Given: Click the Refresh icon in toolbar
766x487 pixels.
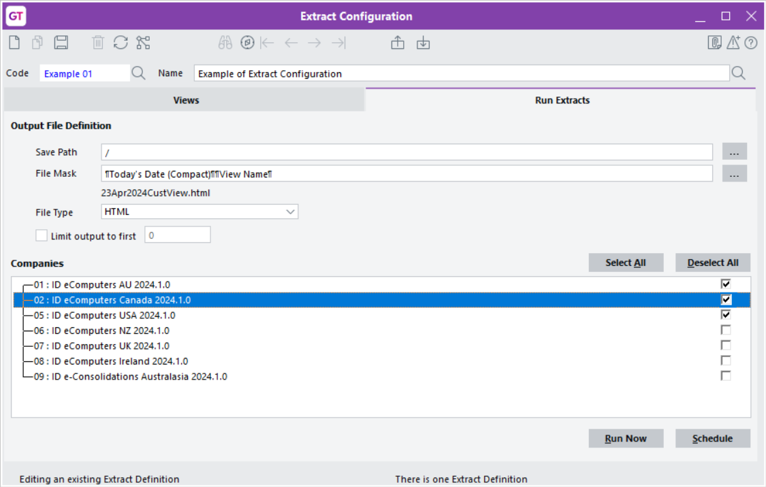Looking at the screenshot, I should [121, 43].
